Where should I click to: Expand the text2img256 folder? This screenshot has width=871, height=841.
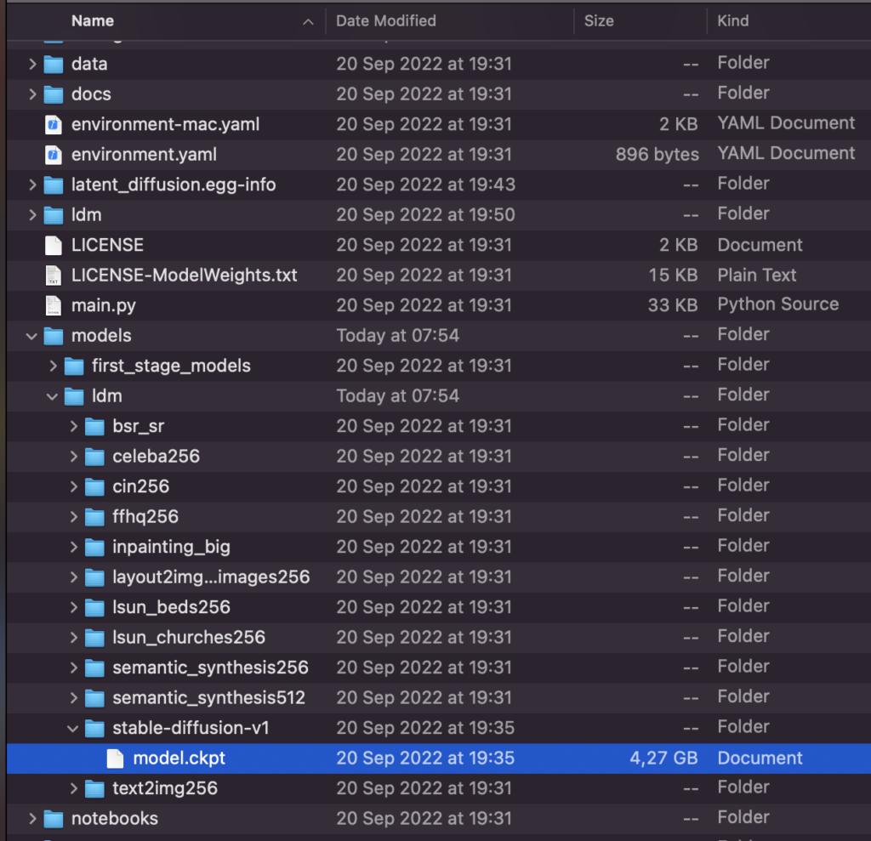tap(74, 788)
